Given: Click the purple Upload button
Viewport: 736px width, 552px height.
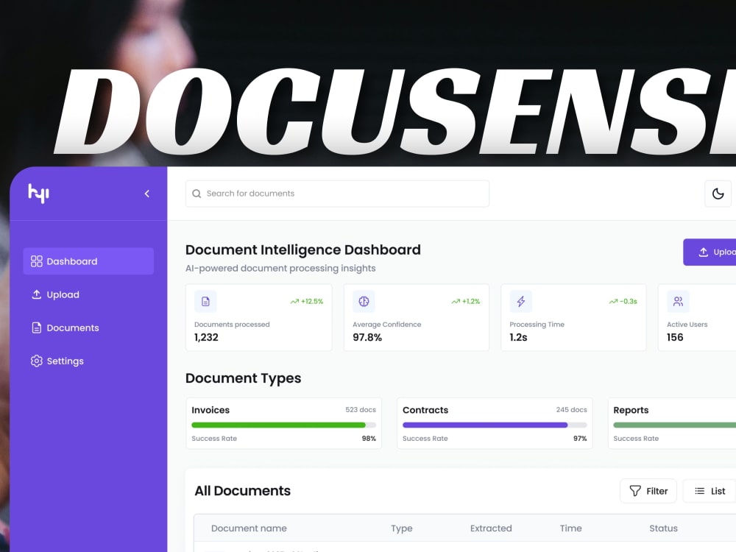Looking at the screenshot, I should (x=710, y=252).
